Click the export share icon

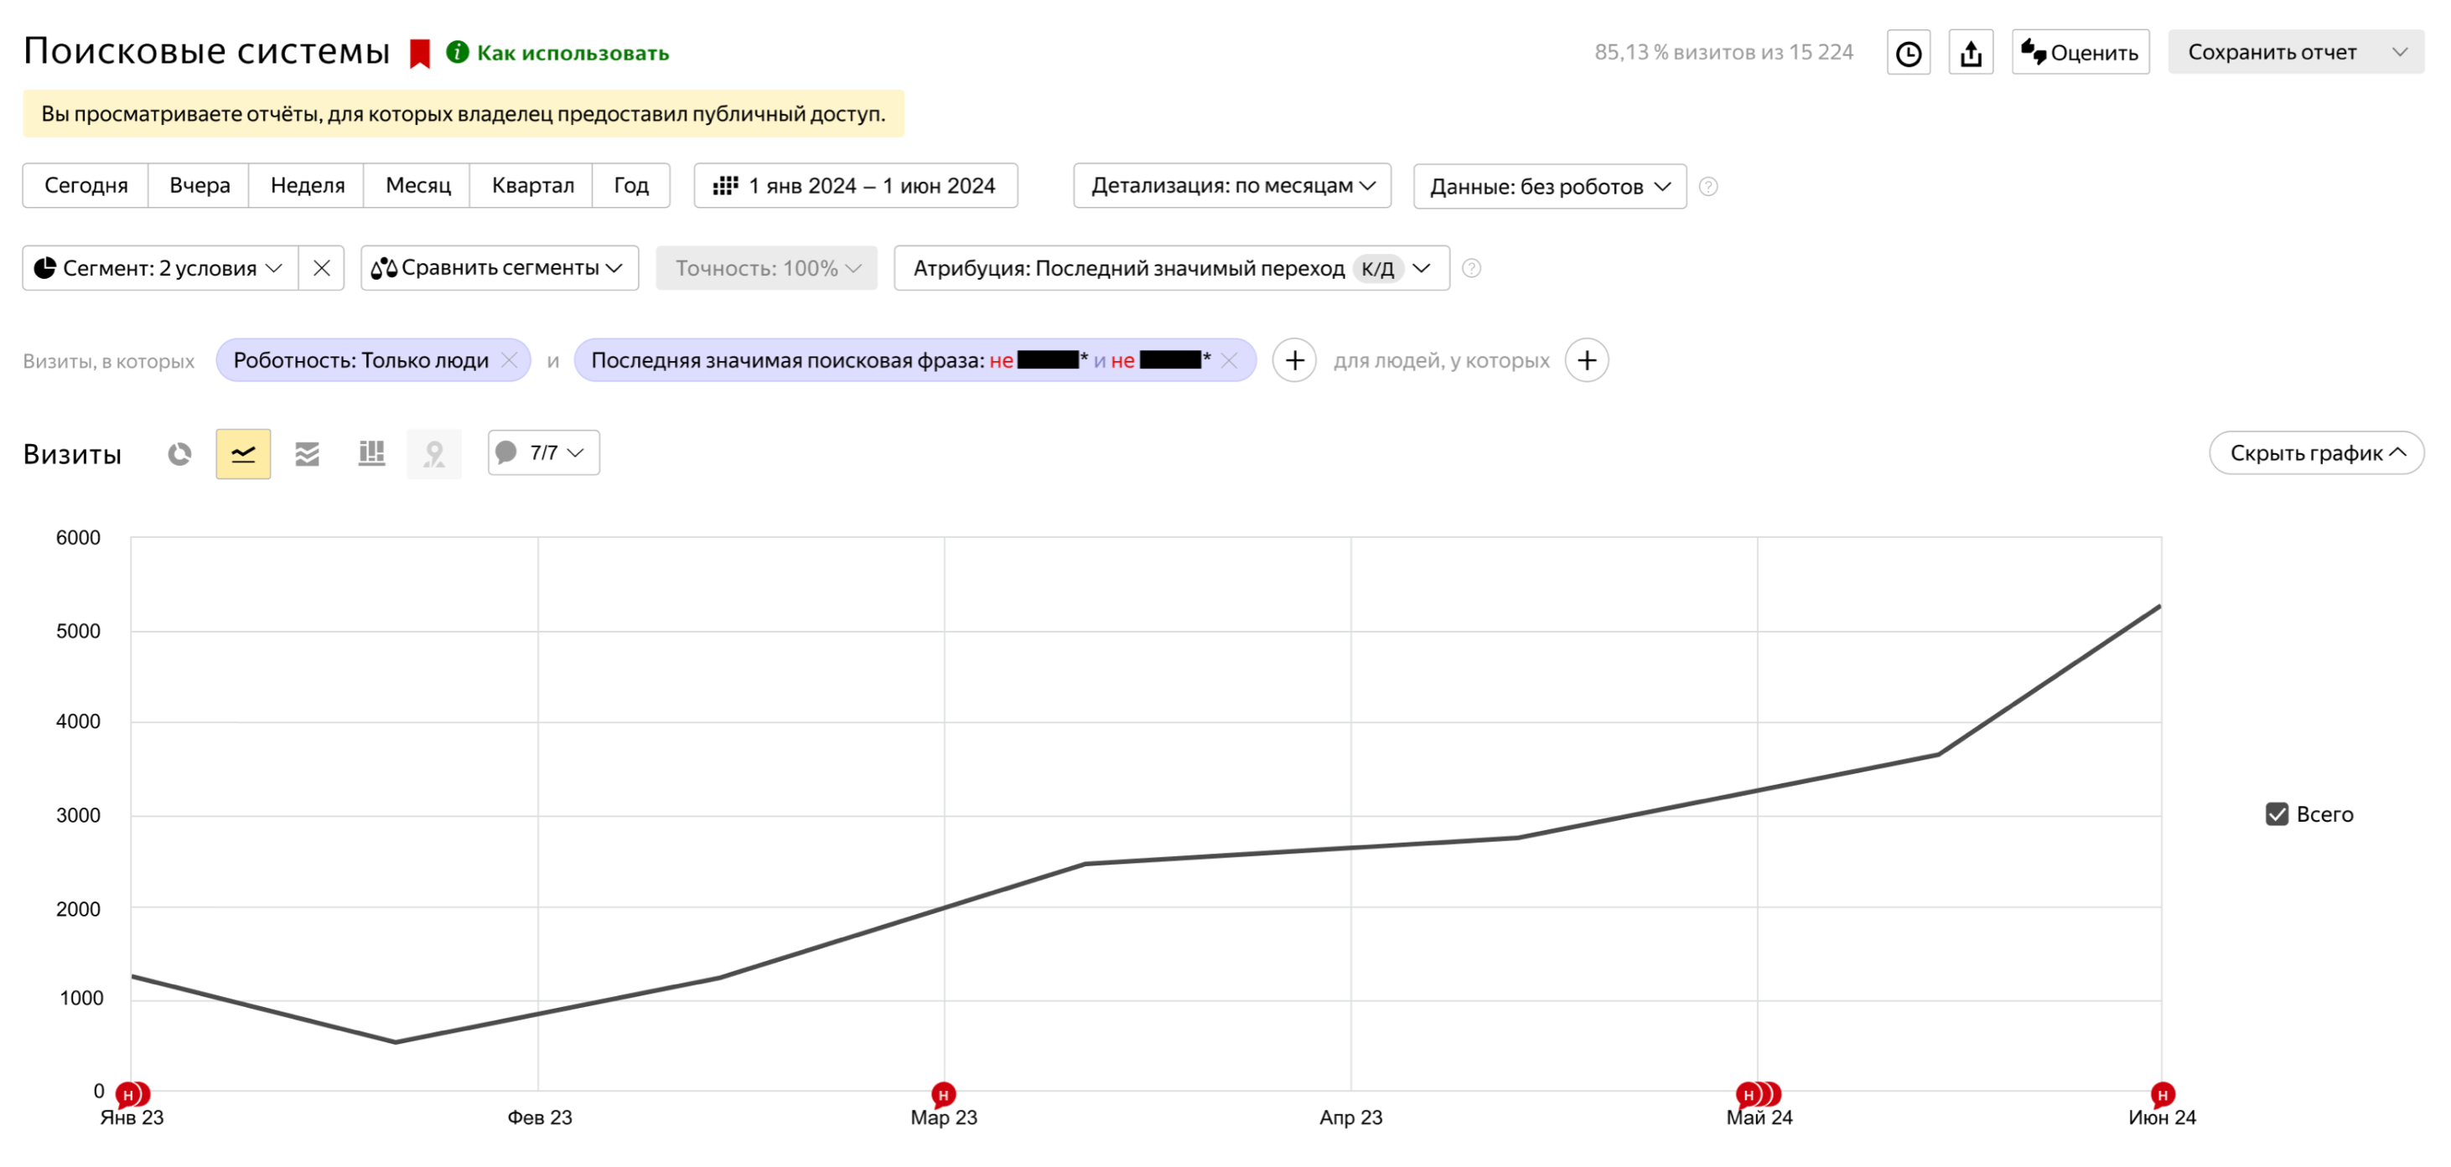(x=1971, y=52)
